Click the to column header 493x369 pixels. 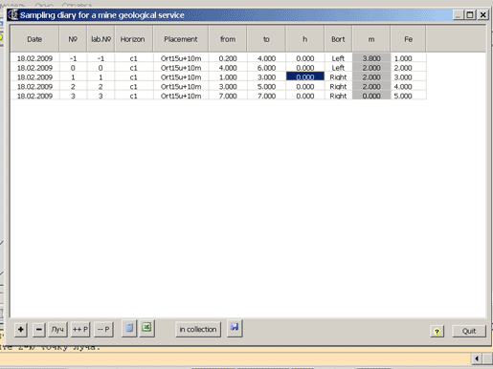click(266, 39)
